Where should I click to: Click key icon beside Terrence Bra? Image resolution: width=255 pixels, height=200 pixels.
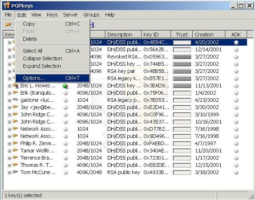coord(15,157)
